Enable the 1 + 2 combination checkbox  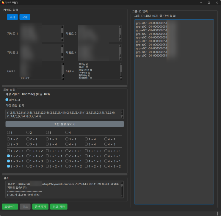tap(9, 139)
